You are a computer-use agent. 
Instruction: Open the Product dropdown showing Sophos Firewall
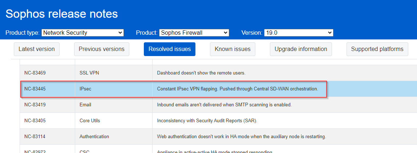[194, 33]
